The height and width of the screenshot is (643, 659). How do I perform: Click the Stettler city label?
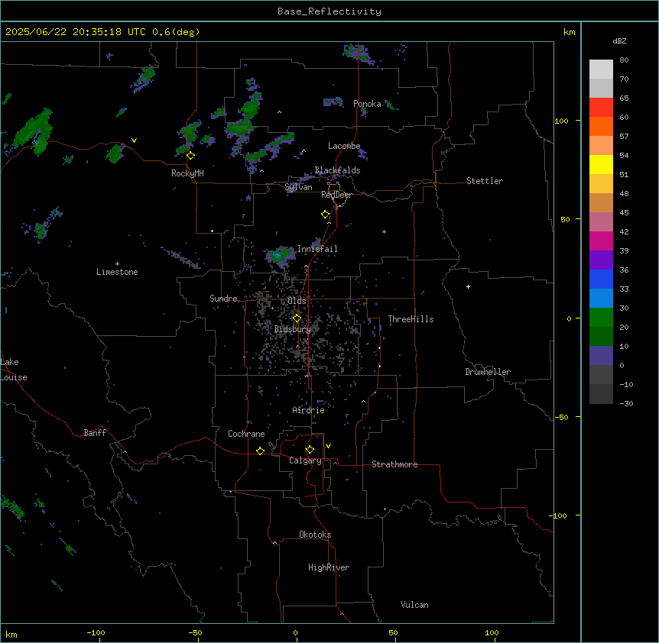tap(485, 181)
